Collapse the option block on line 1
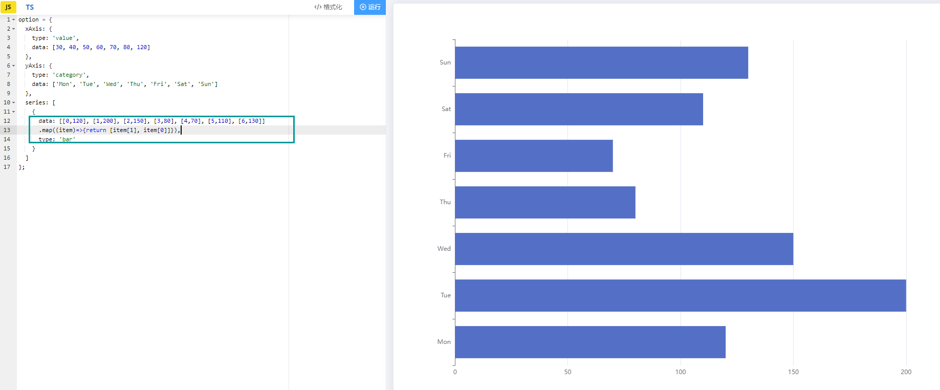 [x=14, y=20]
